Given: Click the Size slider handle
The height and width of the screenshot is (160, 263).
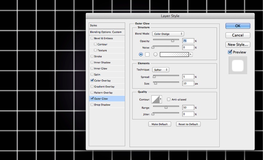Looking at the screenshot, I should pyautogui.click(x=155, y=83).
